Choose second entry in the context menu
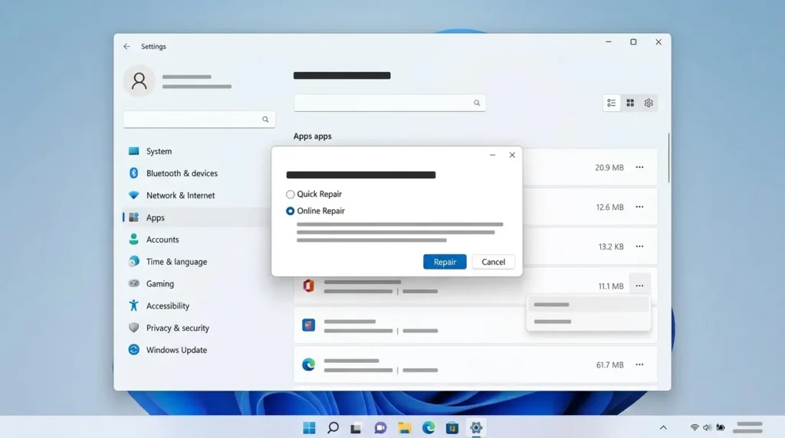The height and width of the screenshot is (438, 785). coord(588,322)
